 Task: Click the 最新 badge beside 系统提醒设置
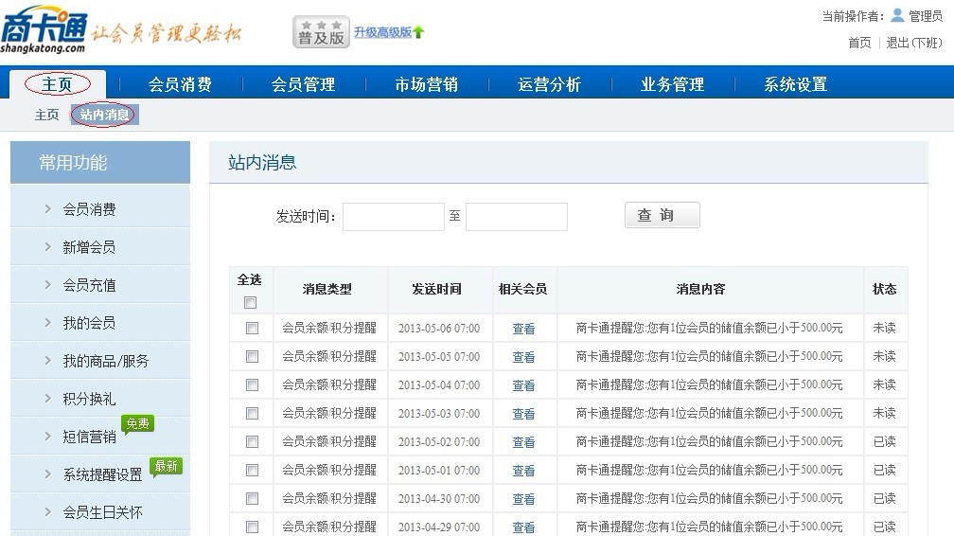coord(166,466)
